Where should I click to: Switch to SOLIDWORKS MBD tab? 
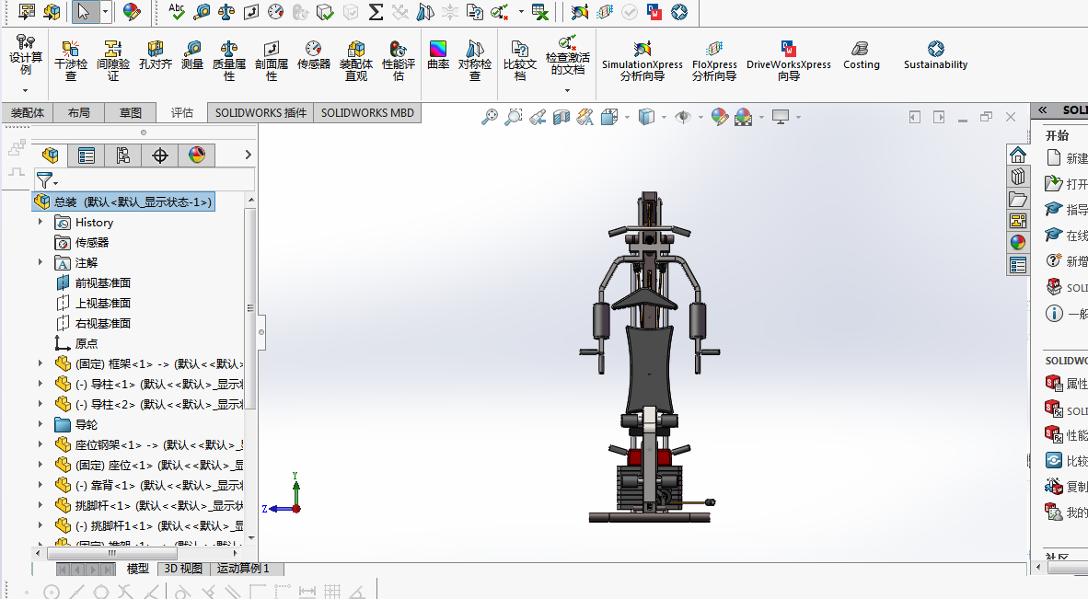coord(367,112)
